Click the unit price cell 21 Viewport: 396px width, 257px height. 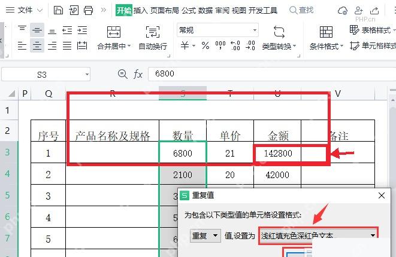click(x=230, y=153)
